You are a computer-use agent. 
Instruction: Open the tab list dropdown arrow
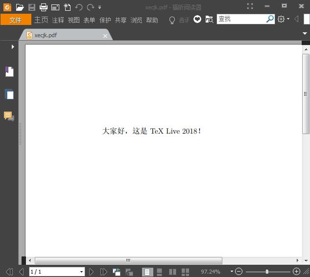305,33
